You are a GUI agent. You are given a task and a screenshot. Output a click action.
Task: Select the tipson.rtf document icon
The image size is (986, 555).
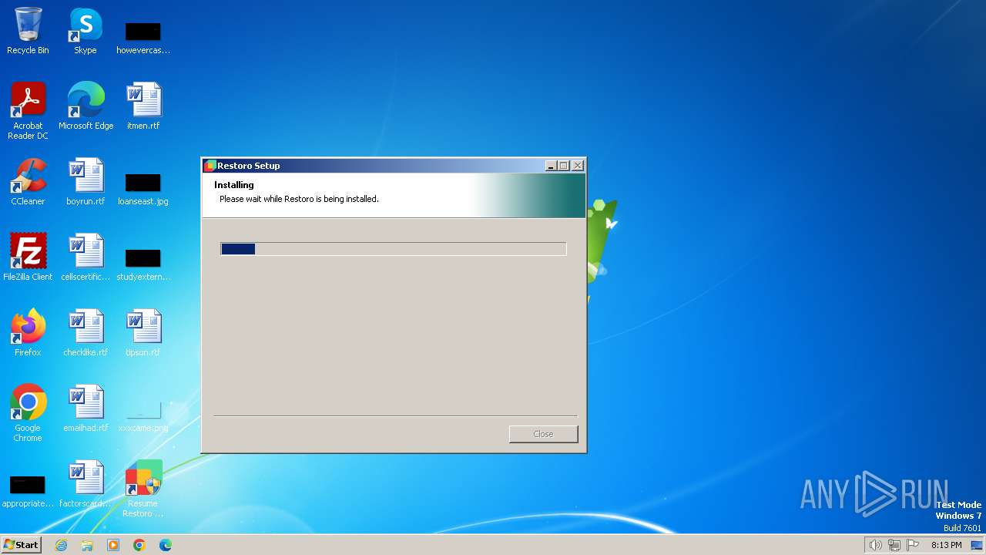click(143, 332)
